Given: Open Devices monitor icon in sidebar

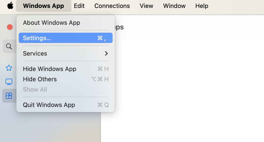Looking at the screenshot, I should point(9,82).
